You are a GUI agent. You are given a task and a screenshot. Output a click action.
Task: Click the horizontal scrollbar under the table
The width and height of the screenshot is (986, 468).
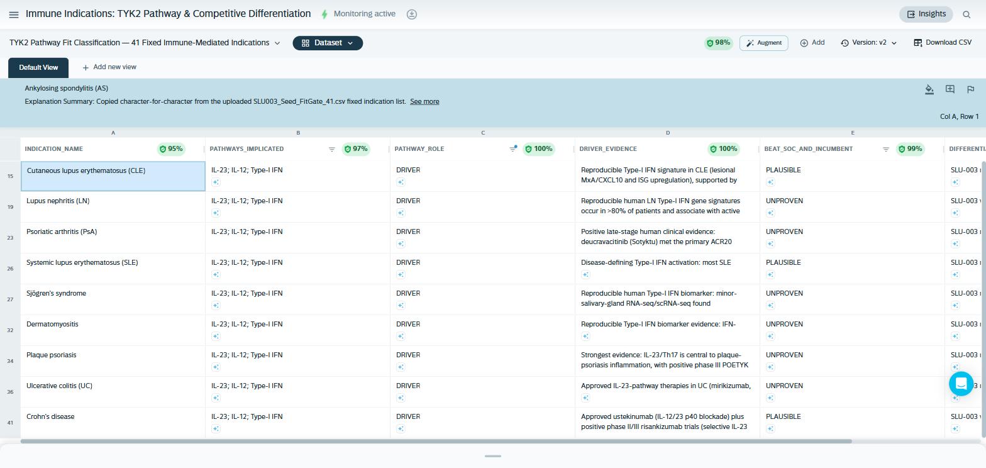[x=436, y=441]
